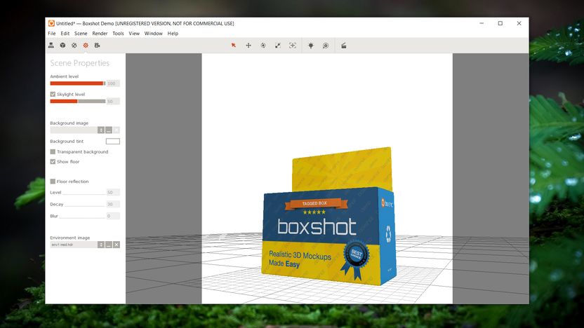
Task: Click the empty Background image field
Action: pyautogui.click(x=74, y=130)
